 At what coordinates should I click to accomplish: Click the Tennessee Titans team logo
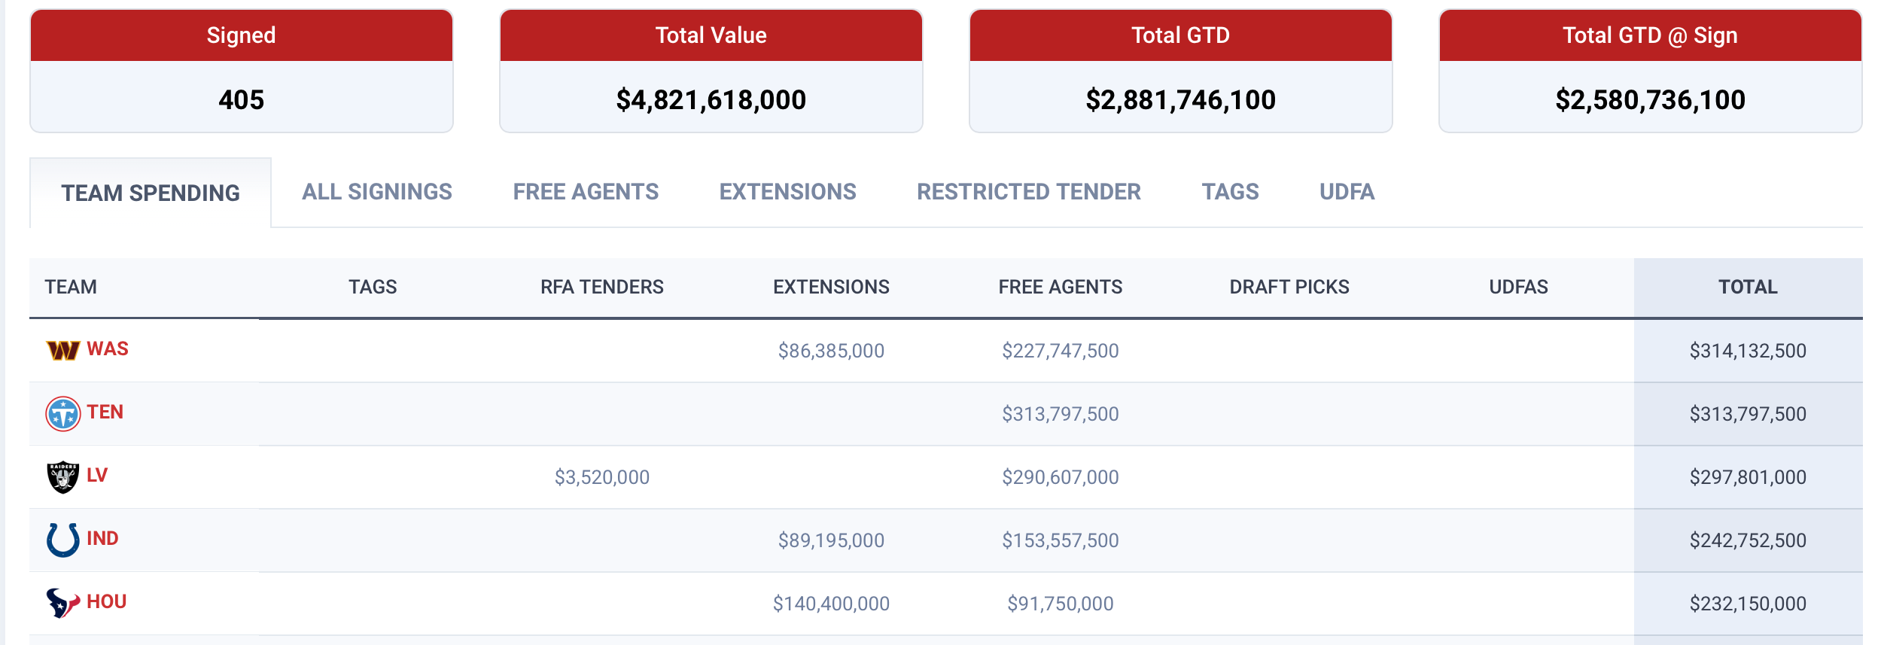click(62, 413)
